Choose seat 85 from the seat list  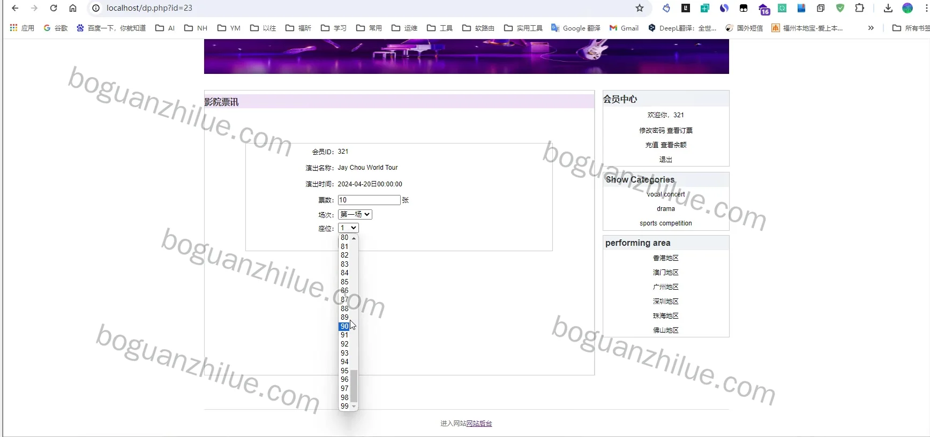tap(344, 282)
